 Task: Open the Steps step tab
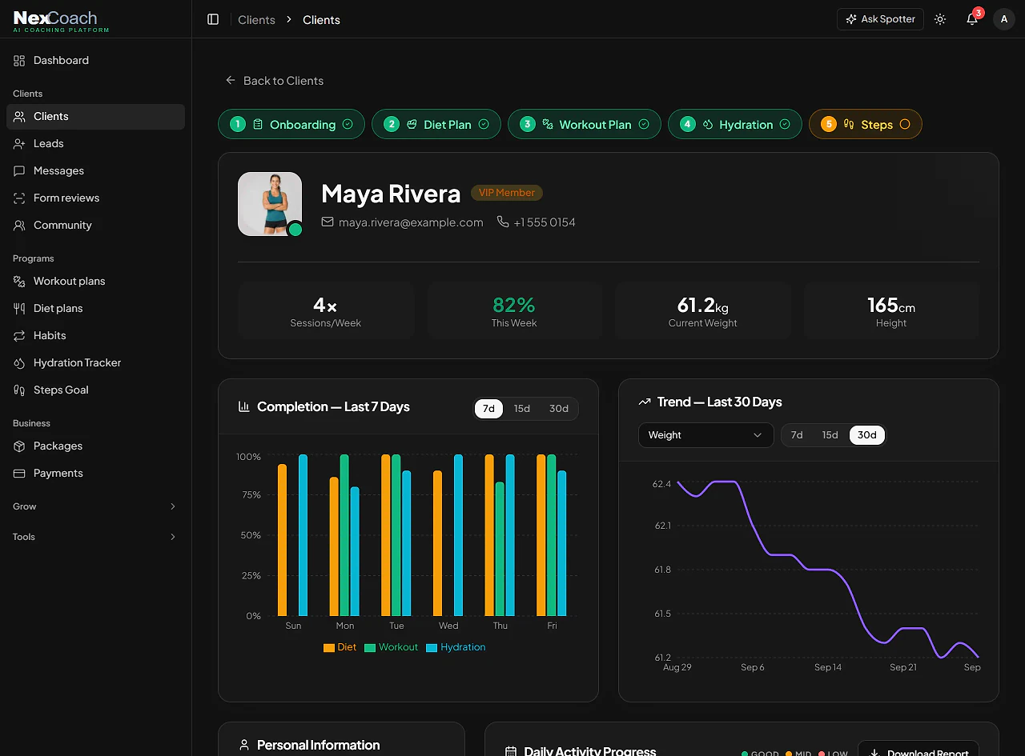866,124
